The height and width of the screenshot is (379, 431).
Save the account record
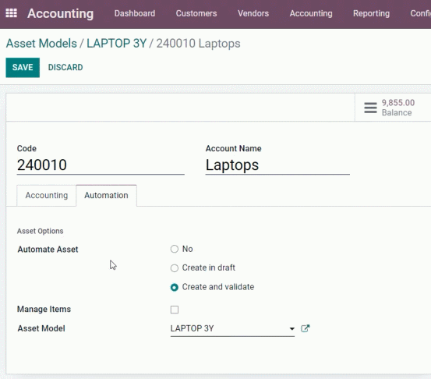click(23, 67)
